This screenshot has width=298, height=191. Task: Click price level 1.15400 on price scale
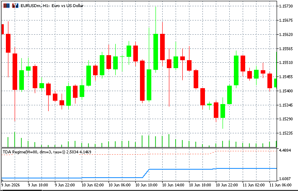pos(286,91)
